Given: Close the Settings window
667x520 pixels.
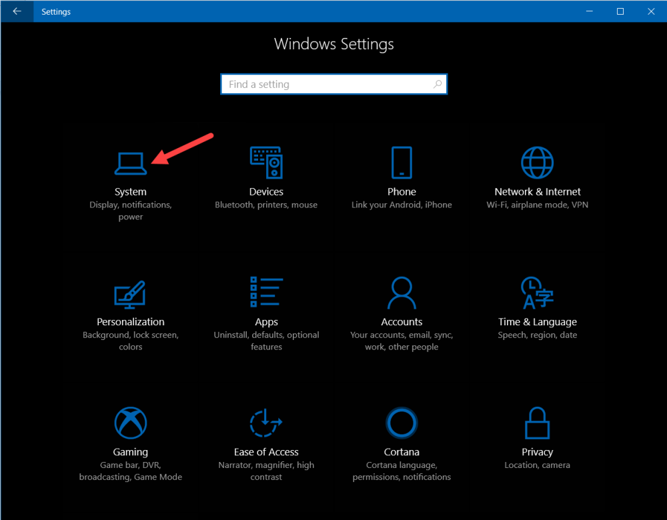Looking at the screenshot, I should pyautogui.click(x=651, y=11).
